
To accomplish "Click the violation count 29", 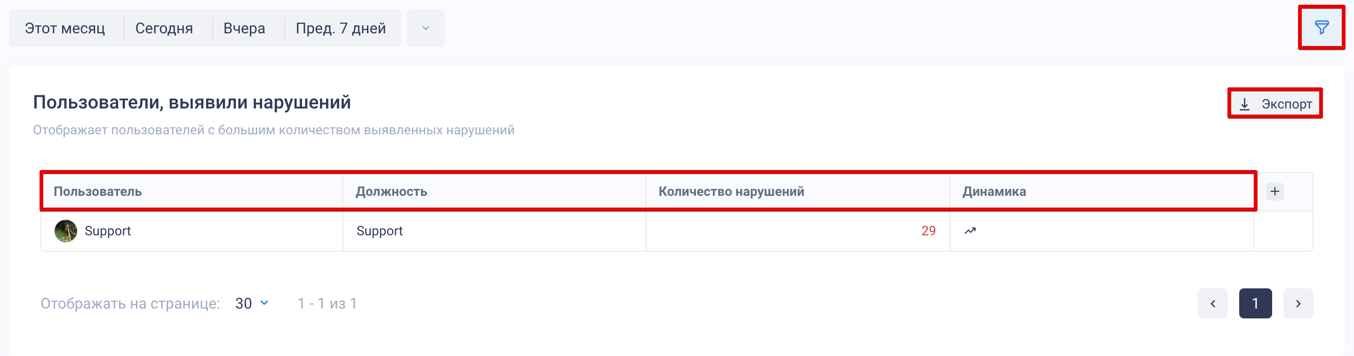I will tap(928, 231).
